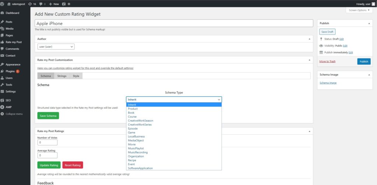Open SEO in the sidebar
This screenshot has height=185, width=377.
(8, 101)
